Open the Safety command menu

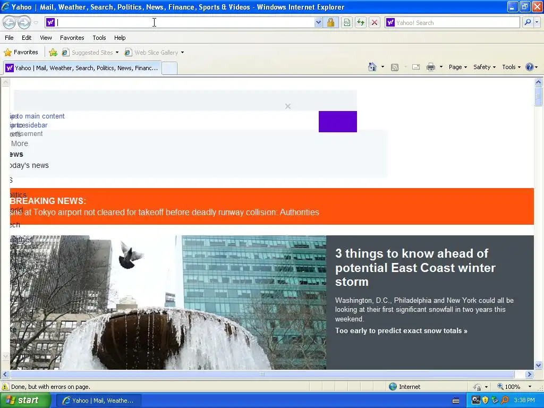(484, 67)
